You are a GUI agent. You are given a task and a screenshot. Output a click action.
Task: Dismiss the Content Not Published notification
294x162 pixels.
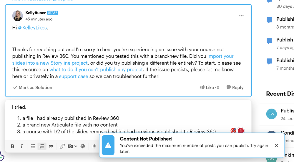276,145
